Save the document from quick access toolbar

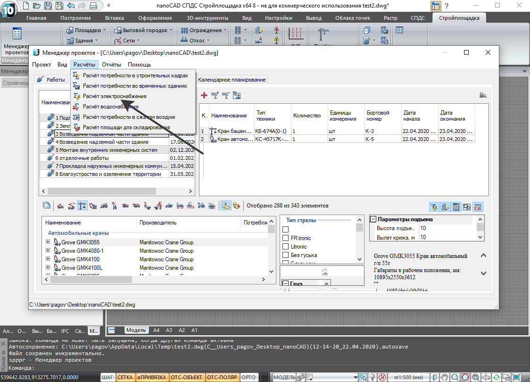point(48,6)
